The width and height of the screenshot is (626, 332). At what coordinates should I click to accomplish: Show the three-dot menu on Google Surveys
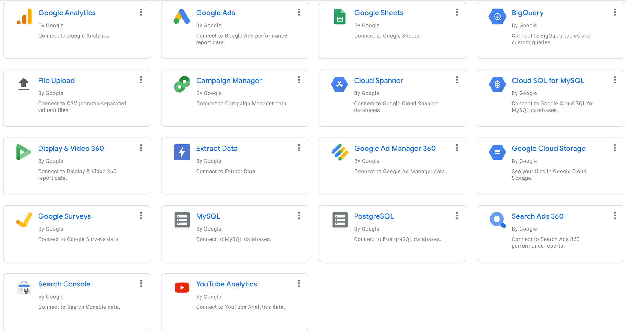click(x=141, y=216)
